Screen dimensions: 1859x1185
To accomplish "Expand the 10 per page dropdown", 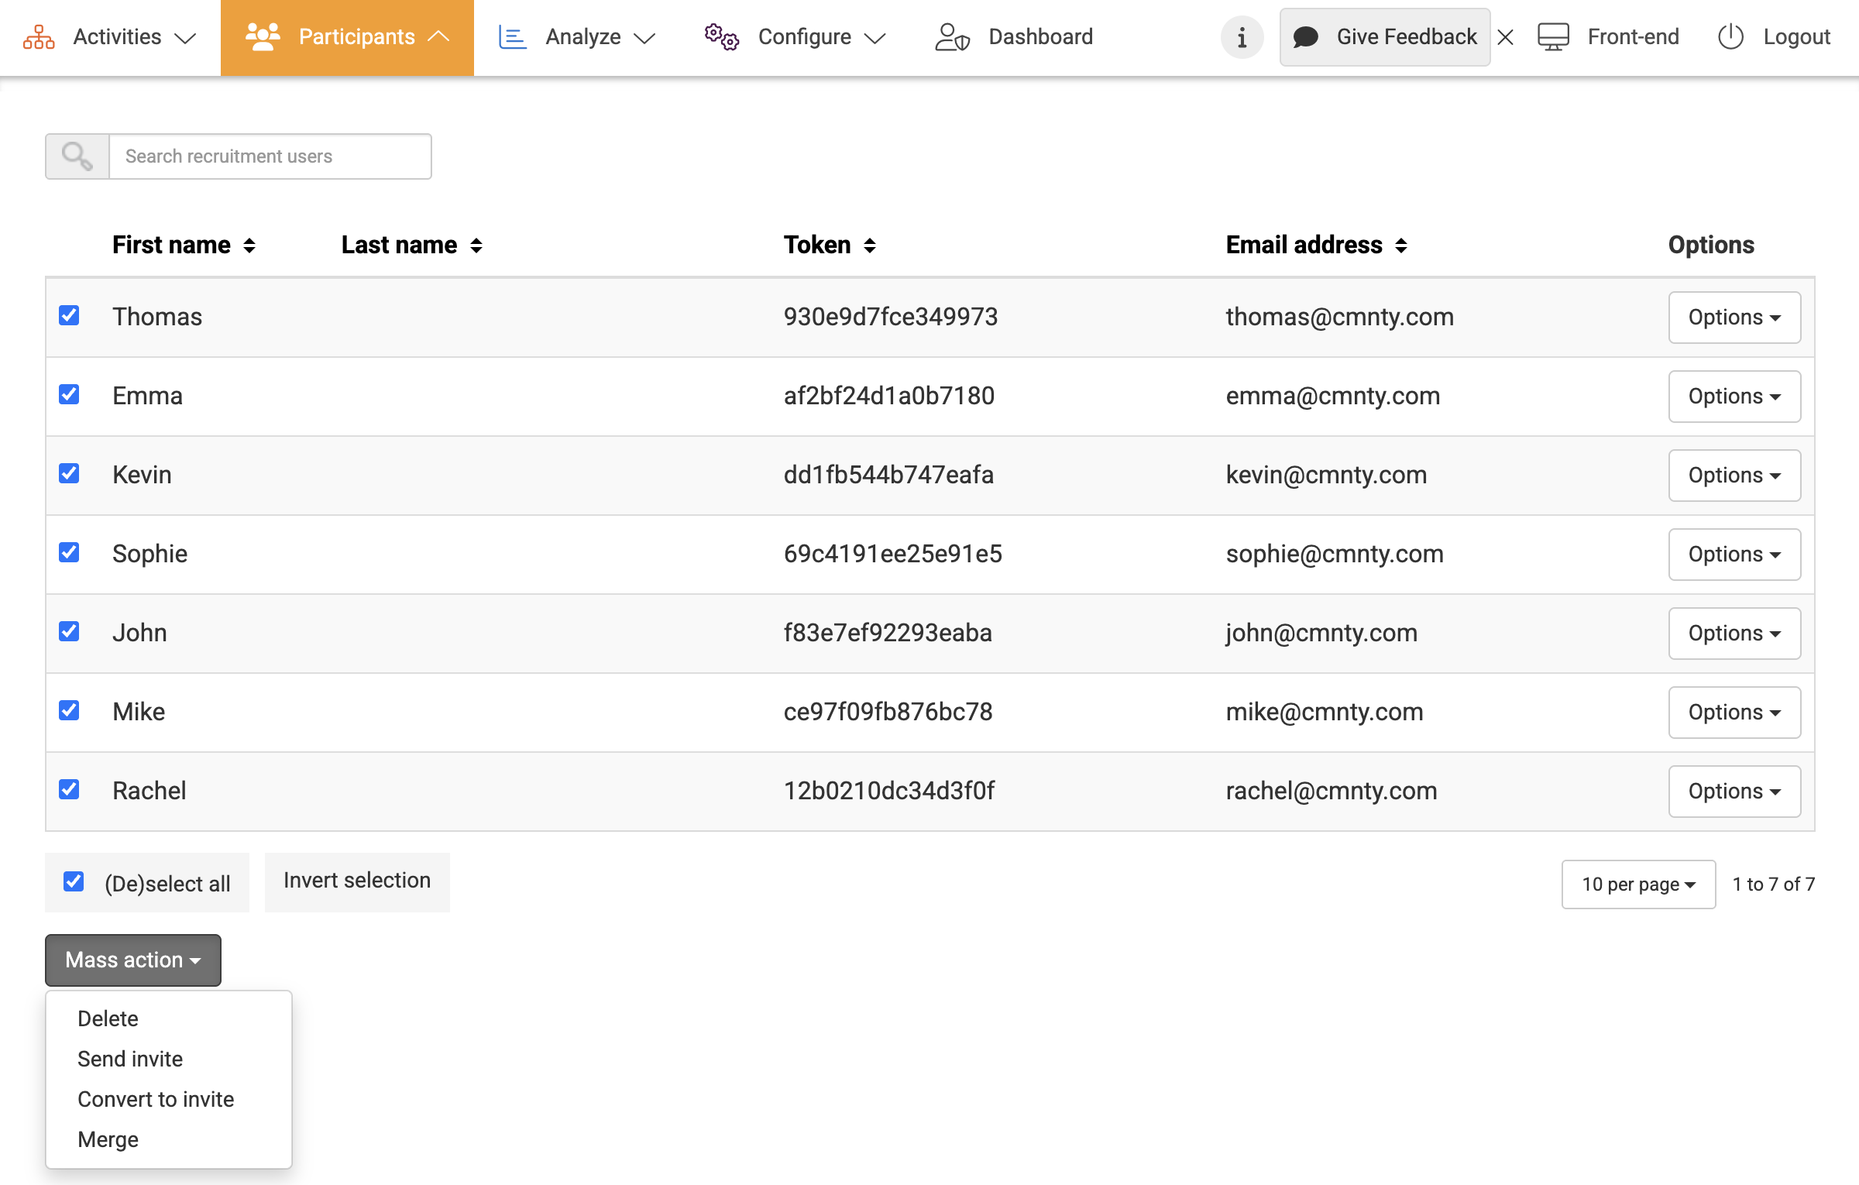I will click(x=1637, y=884).
